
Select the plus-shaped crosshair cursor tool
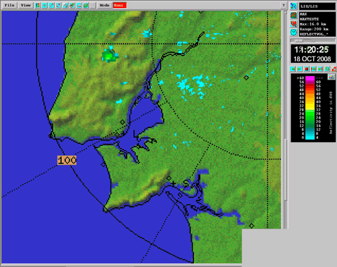point(44,5)
